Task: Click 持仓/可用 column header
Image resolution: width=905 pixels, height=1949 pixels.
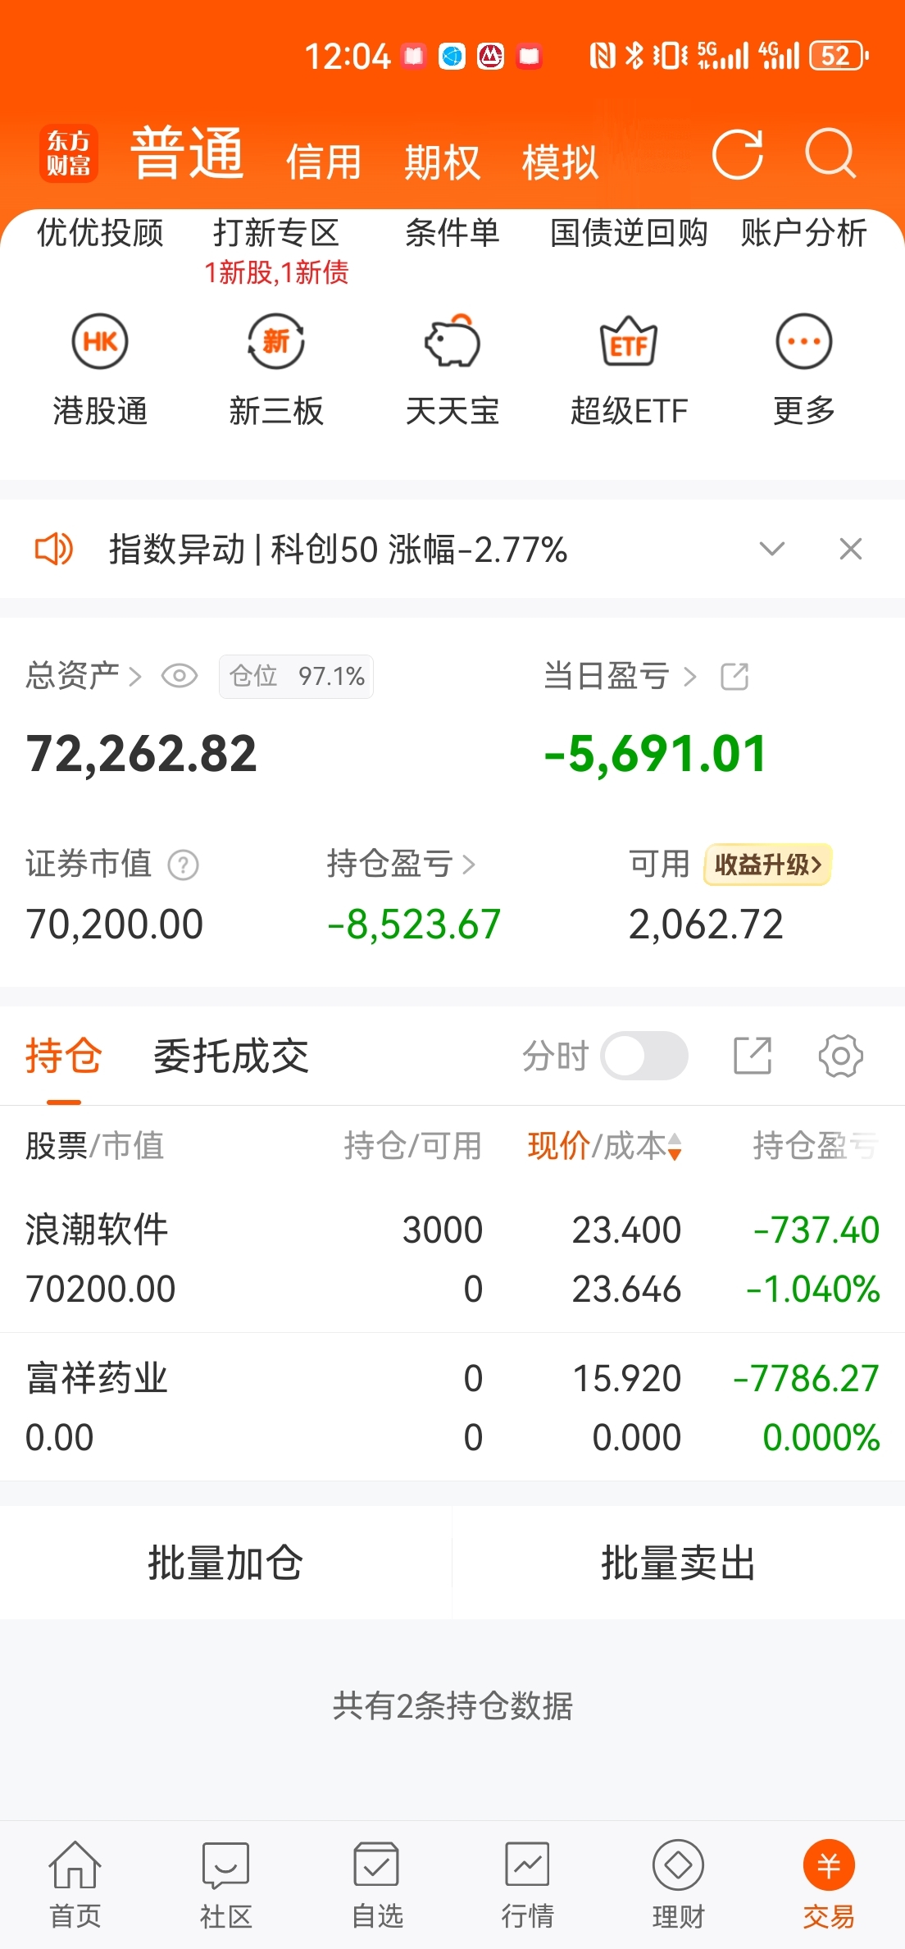Action: (413, 1146)
